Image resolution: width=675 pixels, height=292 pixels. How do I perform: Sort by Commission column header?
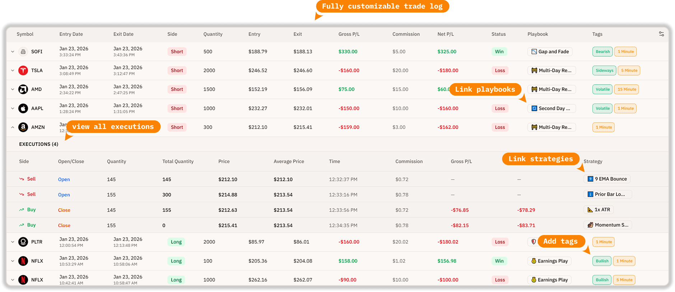coord(406,34)
